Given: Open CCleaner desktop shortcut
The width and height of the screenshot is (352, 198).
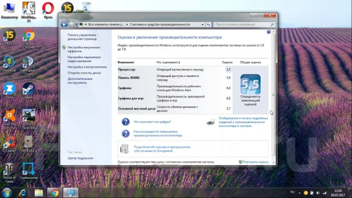Looking at the screenshot, I should (9, 144).
